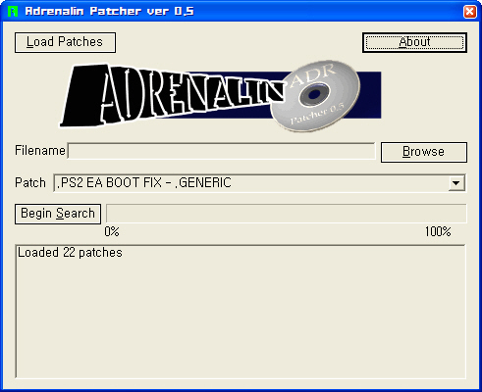Screen dimensions: 482x392
Task: Select the PS2 EA BOOT FIX combo box text
Action: (x=144, y=182)
